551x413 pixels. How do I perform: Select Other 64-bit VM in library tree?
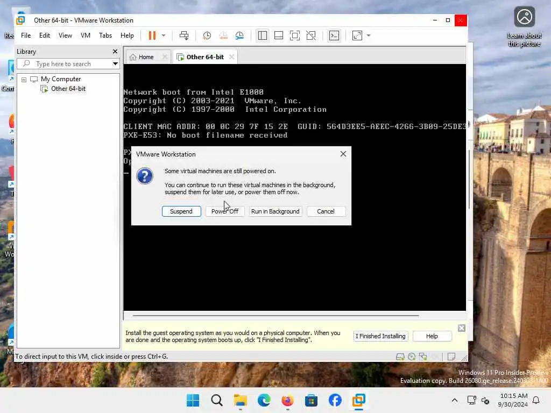click(x=68, y=89)
